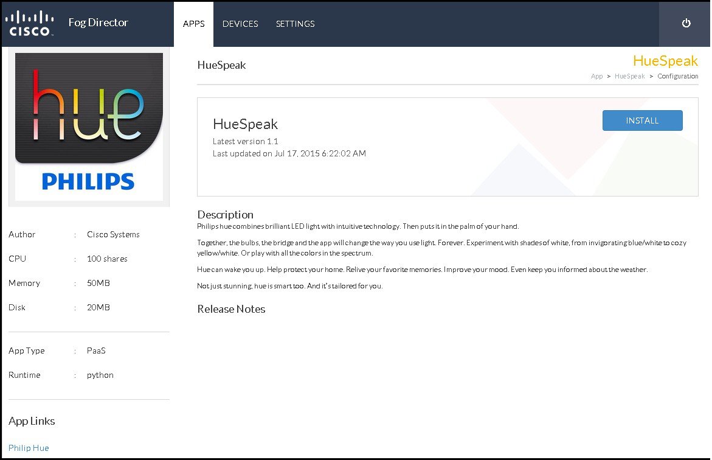Click the Description heading
This screenshot has height=460, width=712.
pos(225,215)
